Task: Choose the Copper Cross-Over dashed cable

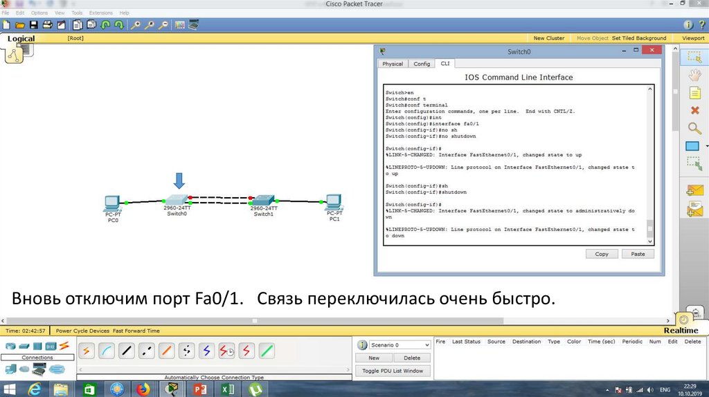Action: coord(147,351)
